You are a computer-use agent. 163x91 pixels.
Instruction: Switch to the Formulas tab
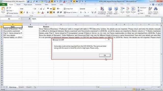(x=38, y=5)
